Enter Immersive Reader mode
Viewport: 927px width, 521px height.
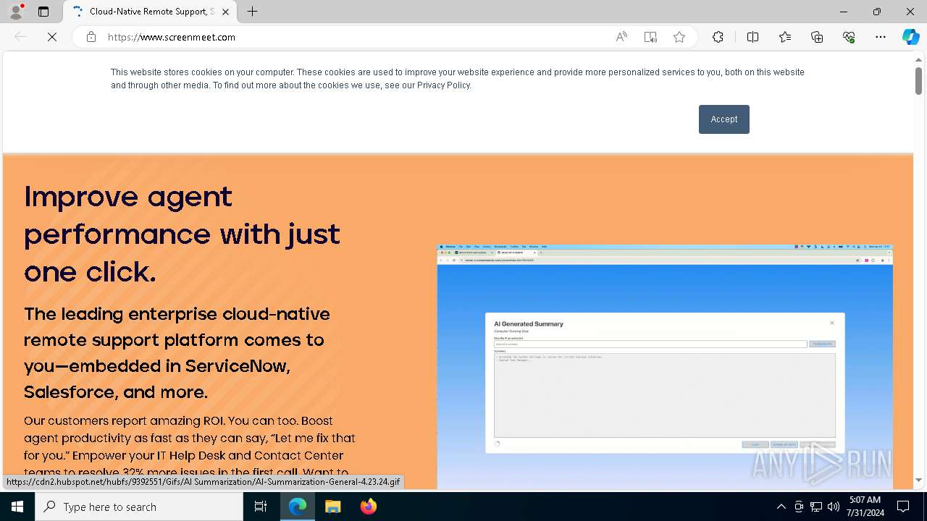[x=650, y=37]
